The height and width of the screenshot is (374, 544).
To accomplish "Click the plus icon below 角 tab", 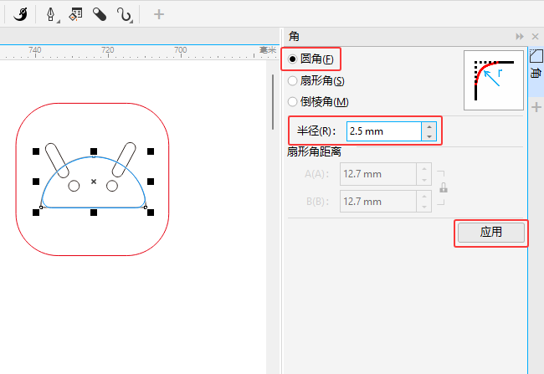I will (x=536, y=107).
